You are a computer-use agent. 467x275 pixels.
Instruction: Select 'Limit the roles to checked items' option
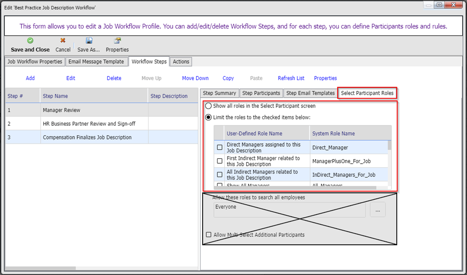coord(208,117)
